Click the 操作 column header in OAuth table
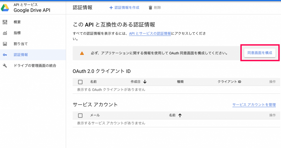Image resolution: width=281 pixels, height=148 pixels. tap(272, 82)
